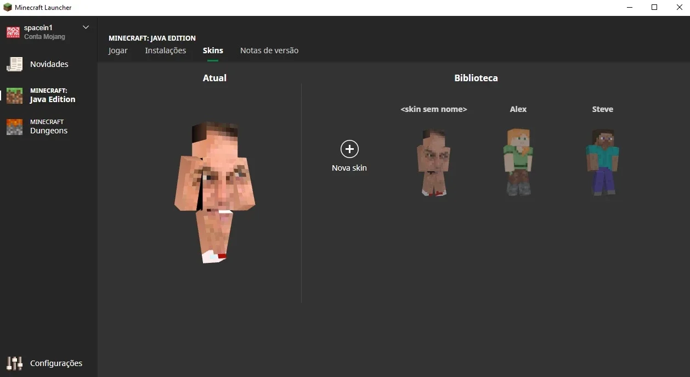Switch to the Instalações tab
The height and width of the screenshot is (377, 690).
point(166,50)
